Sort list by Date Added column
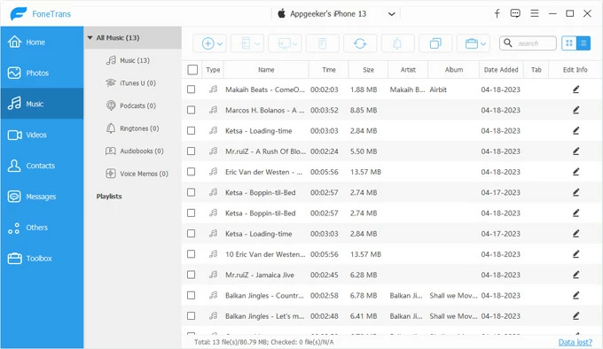The image size is (603, 349). [x=501, y=69]
